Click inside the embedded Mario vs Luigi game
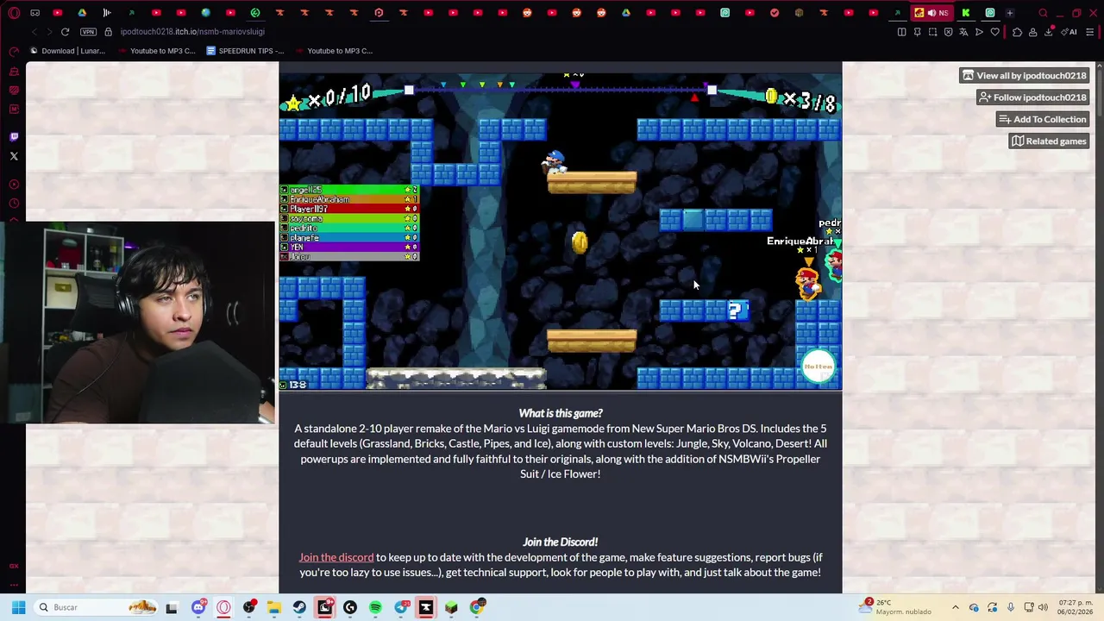The width and height of the screenshot is (1104, 621). (561, 232)
